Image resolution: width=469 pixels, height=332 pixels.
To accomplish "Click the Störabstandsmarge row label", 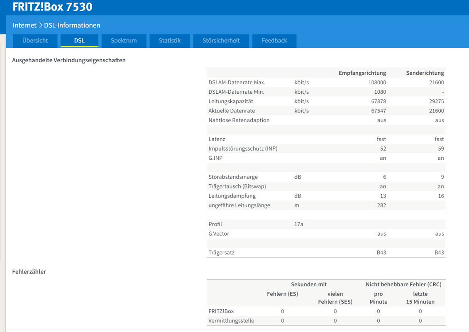I will 233,177.
